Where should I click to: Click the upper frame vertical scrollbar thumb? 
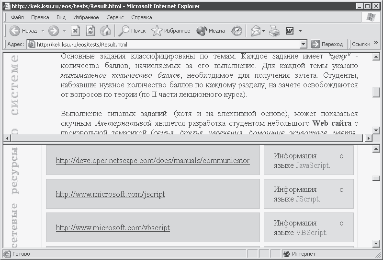pos(376,92)
